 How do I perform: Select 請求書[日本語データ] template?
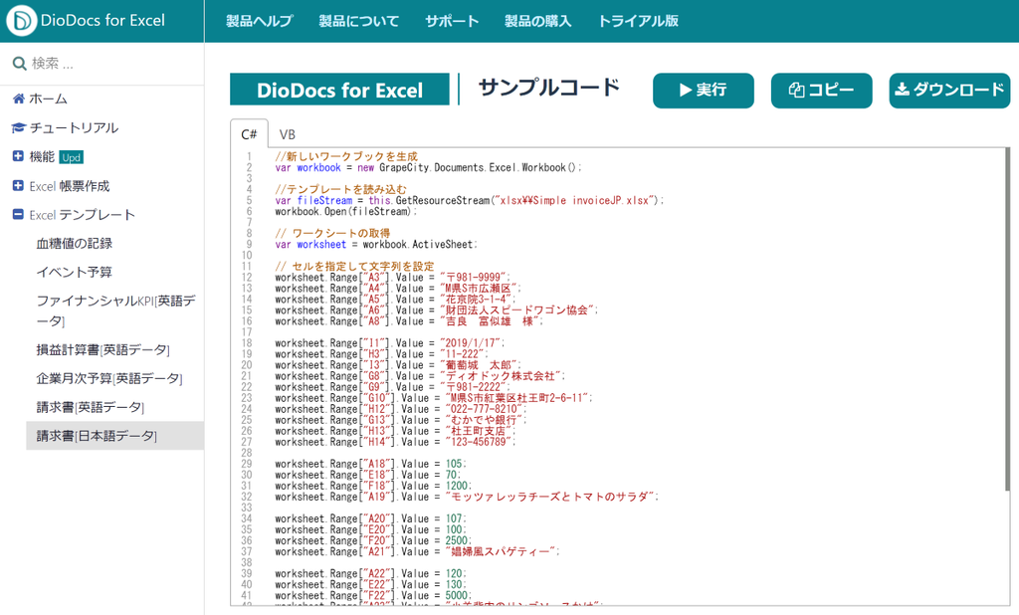(x=114, y=436)
